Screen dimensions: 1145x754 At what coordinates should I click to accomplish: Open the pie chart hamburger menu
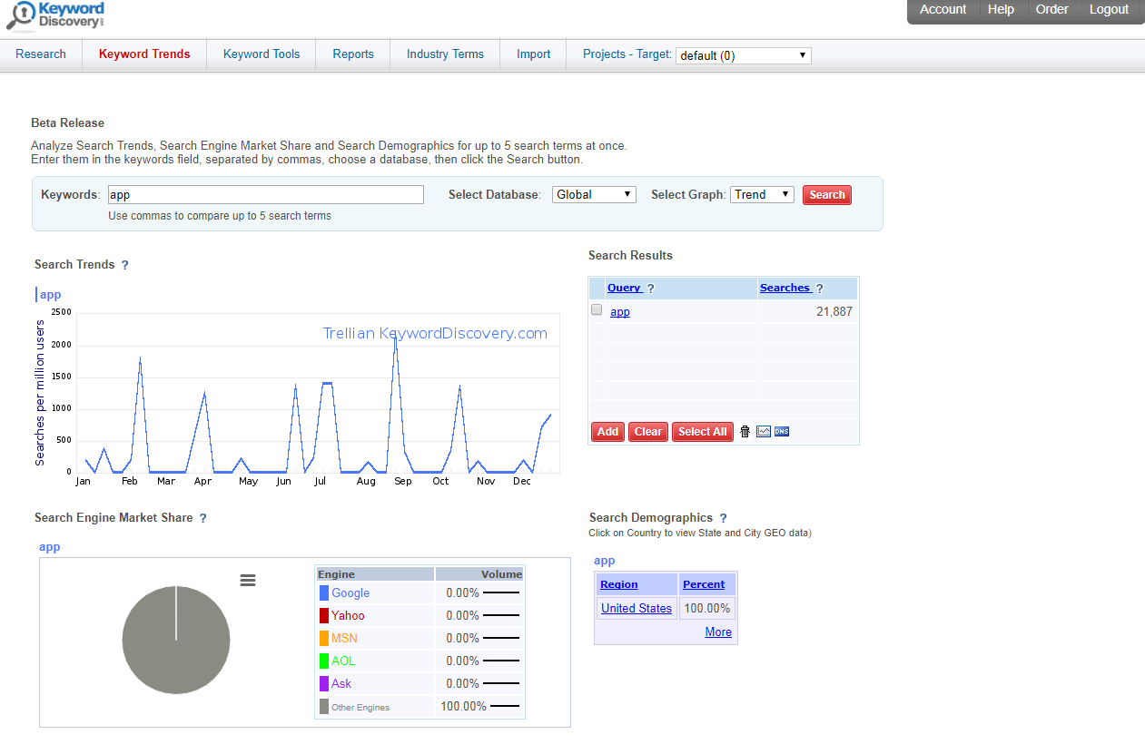248,580
